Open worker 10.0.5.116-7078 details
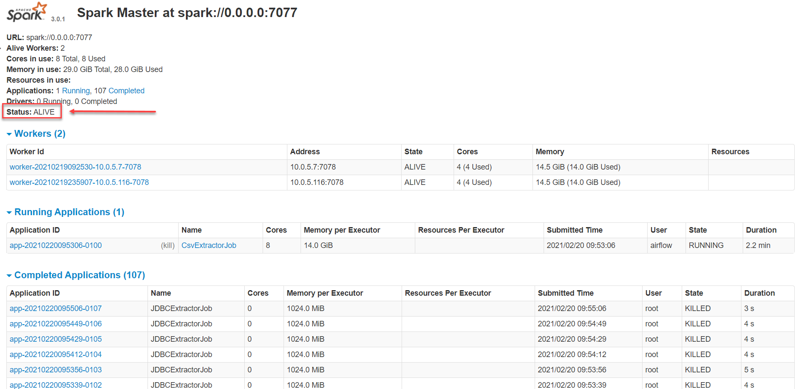Image resolution: width=796 pixels, height=389 pixels. coord(79,182)
